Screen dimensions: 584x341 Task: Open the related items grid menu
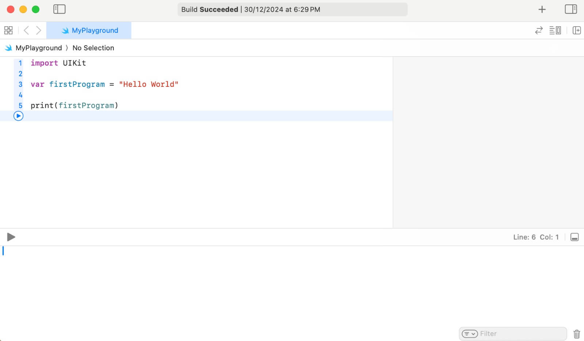8,30
